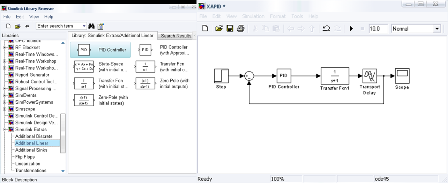Click New model icon in Library Browser toolbar
The image size is (448, 183).
click(9, 26)
